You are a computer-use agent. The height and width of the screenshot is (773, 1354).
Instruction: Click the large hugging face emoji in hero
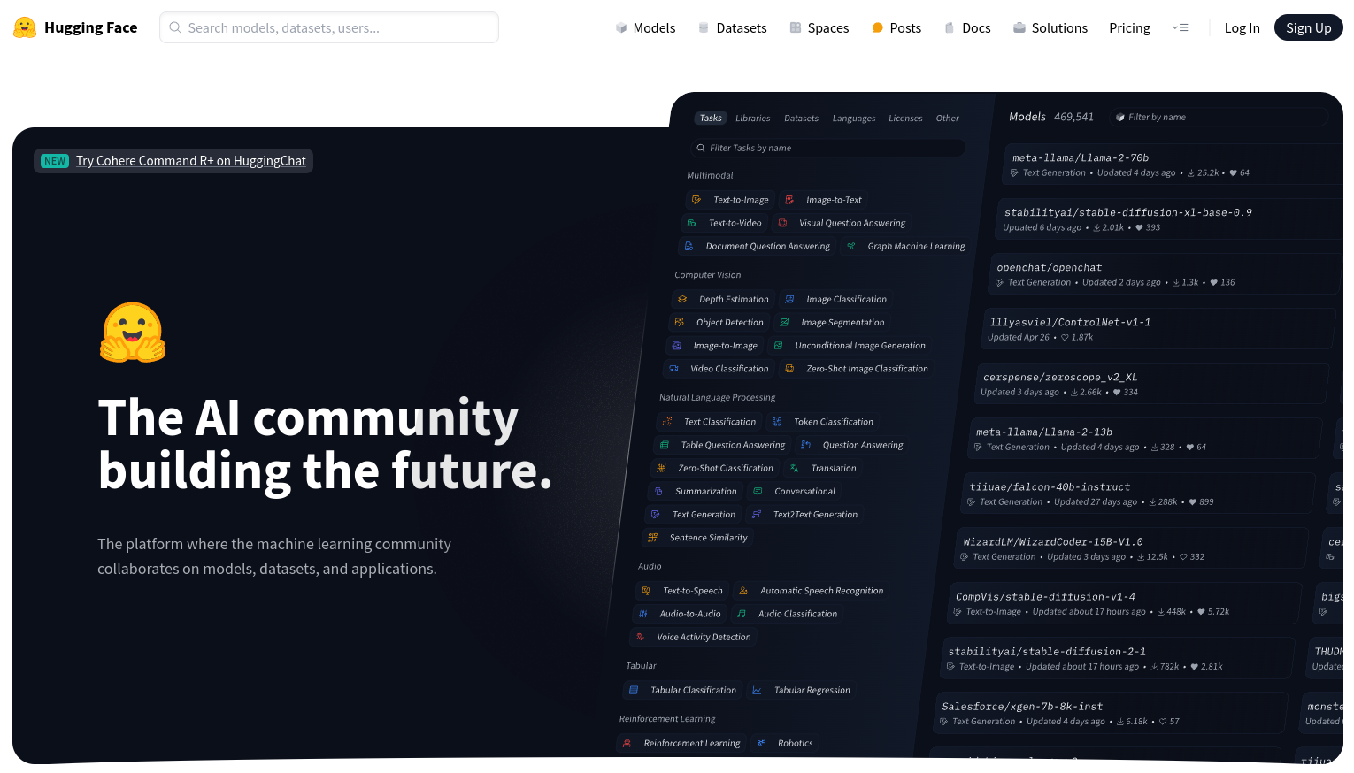(133, 333)
